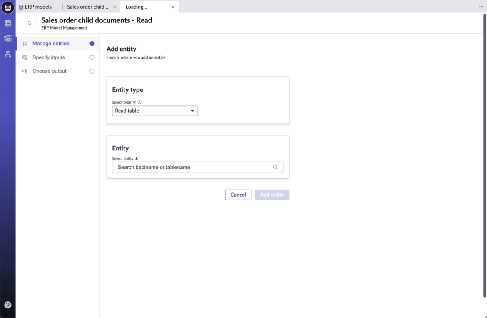Click the Add entity button
Screen dimensions: 487x318
[x=272, y=195]
